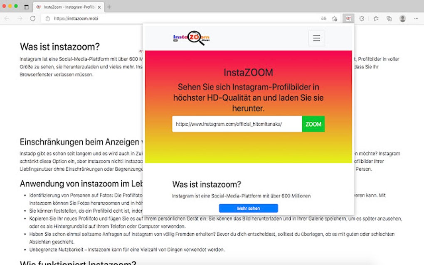Click the macOS window control menu icon
Viewport: 424px width, 265px height.
tap(26, 7)
